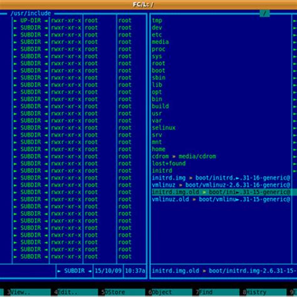Click the FC/L: / window title
297x297 pixels.
[143, 4]
